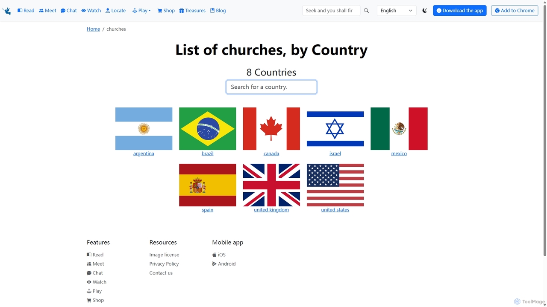Select the Spain flag image
The width and height of the screenshot is (547, 307).
(x=208, y=185)
